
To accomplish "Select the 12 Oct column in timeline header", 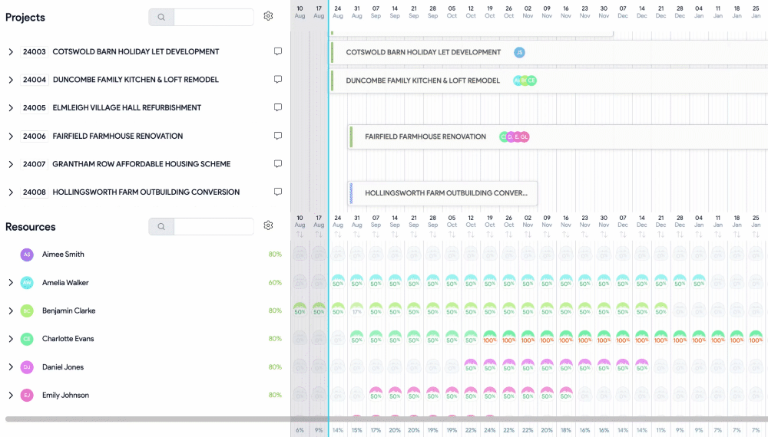I will click(471, 11).
